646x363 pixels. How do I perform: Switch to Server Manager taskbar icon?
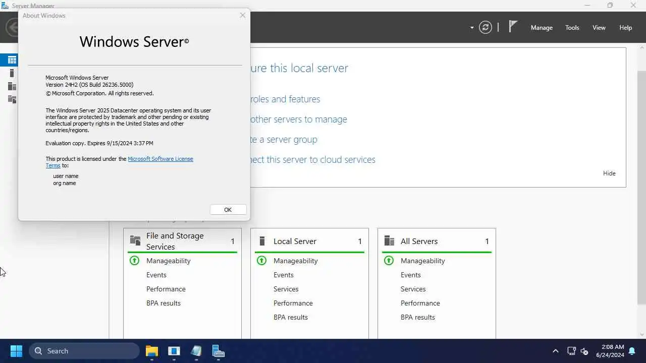point(219,351)
